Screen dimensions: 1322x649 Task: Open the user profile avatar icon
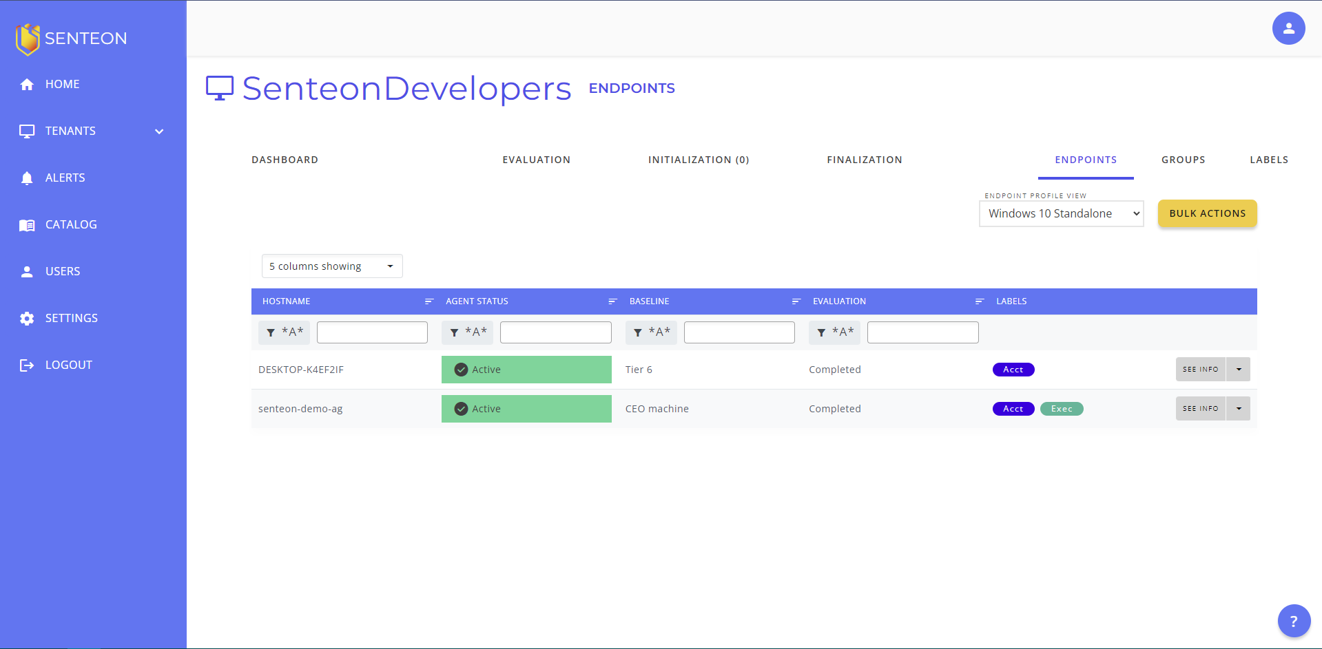pyautogui.click(x=1288, y=28)
